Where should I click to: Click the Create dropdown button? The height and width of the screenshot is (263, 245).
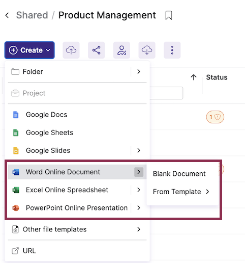29,50
